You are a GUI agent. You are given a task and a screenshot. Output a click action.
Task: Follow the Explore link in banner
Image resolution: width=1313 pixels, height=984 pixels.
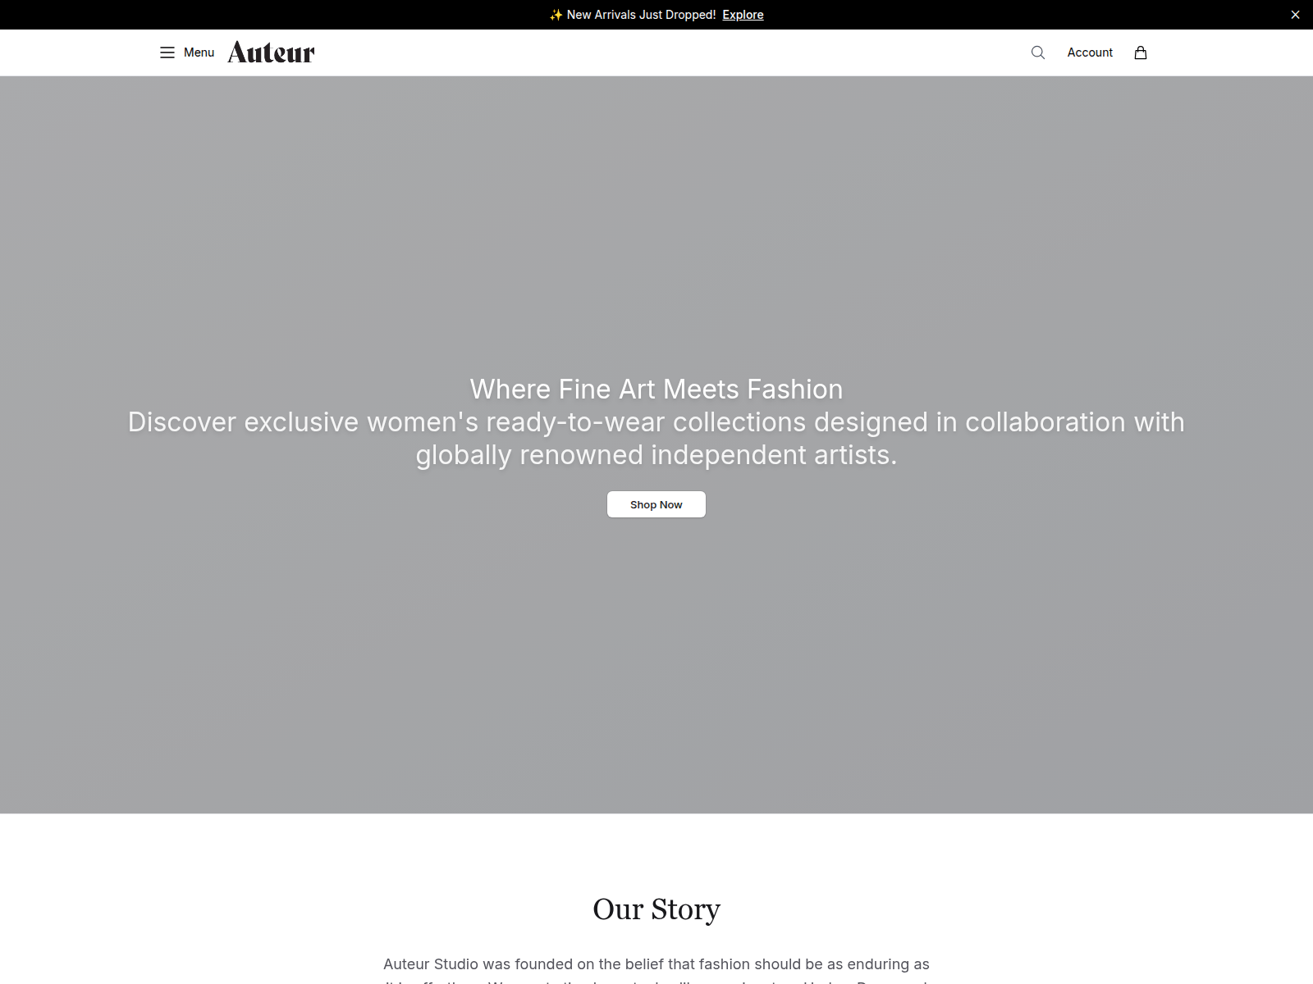pyautogui.click(x=743, y=15)
